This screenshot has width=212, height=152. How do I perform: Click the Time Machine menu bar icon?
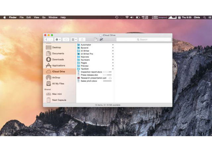pyautogui.click(x=117, y=18)
